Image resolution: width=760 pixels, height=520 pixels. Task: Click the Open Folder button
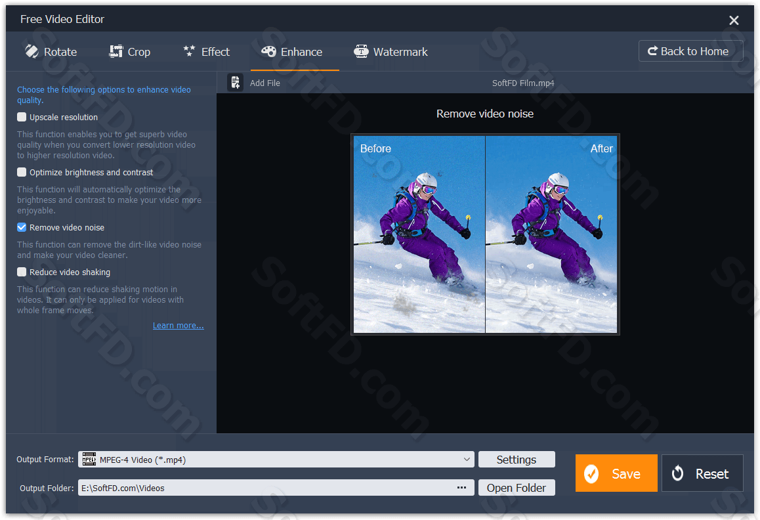(x=517, y=488)
